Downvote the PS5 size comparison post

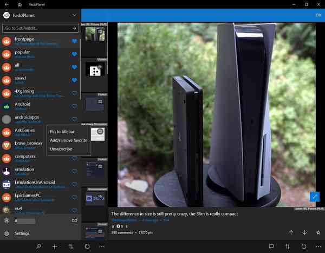(304, 232)
